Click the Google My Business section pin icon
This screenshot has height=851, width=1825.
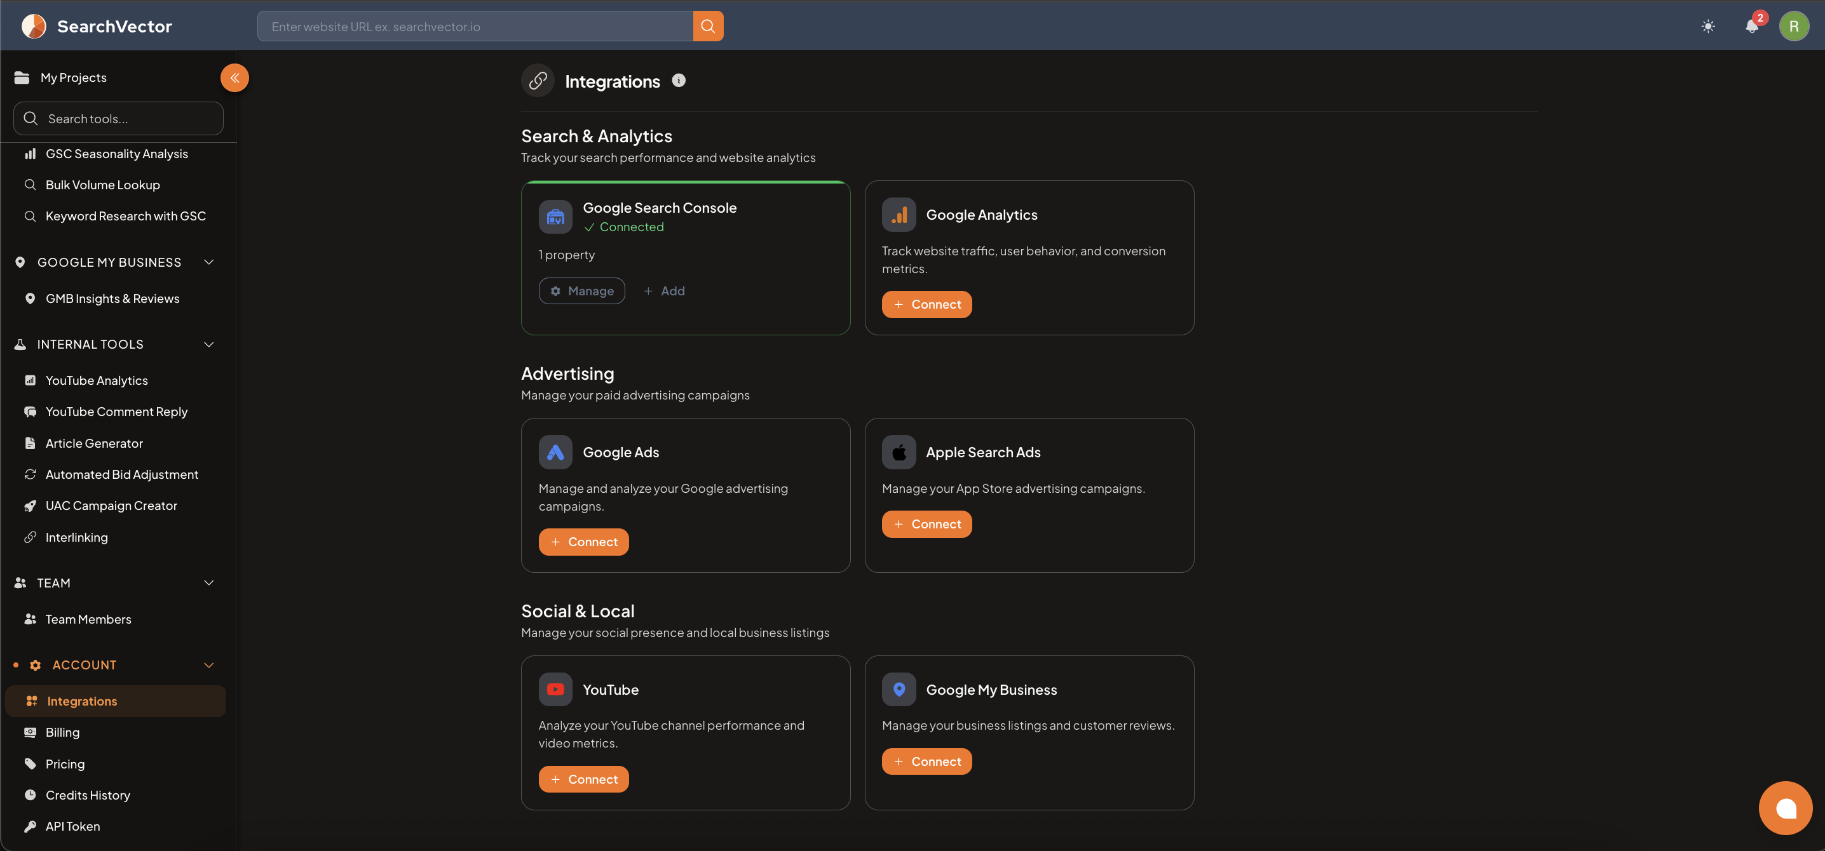pyautogui.click(x=20, y=262)
